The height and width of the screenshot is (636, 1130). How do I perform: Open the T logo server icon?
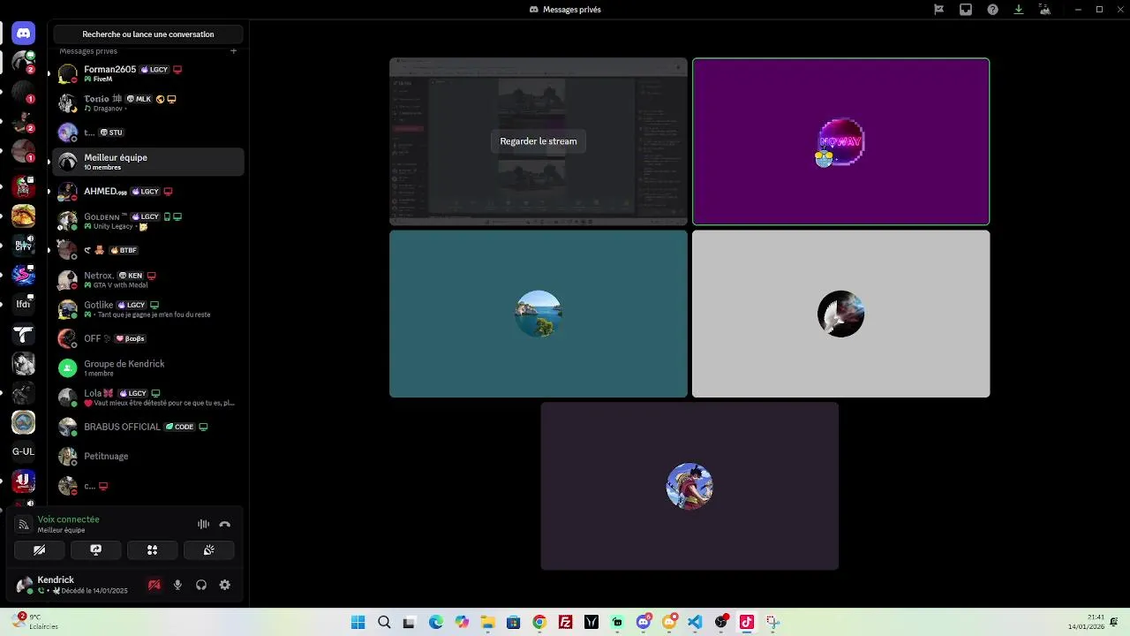tap(24, 334)
